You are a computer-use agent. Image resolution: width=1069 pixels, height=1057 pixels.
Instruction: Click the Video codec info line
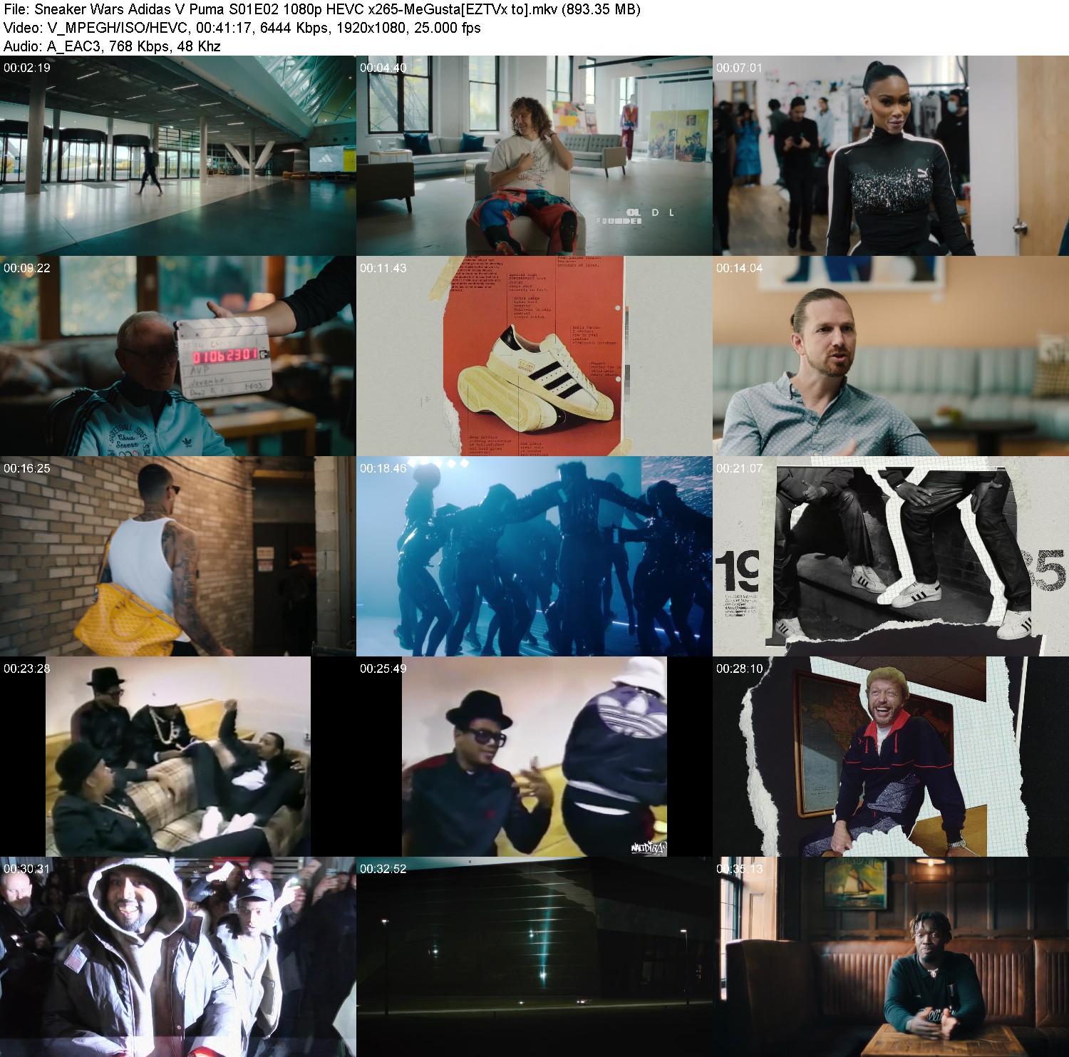tap(242, 28)
